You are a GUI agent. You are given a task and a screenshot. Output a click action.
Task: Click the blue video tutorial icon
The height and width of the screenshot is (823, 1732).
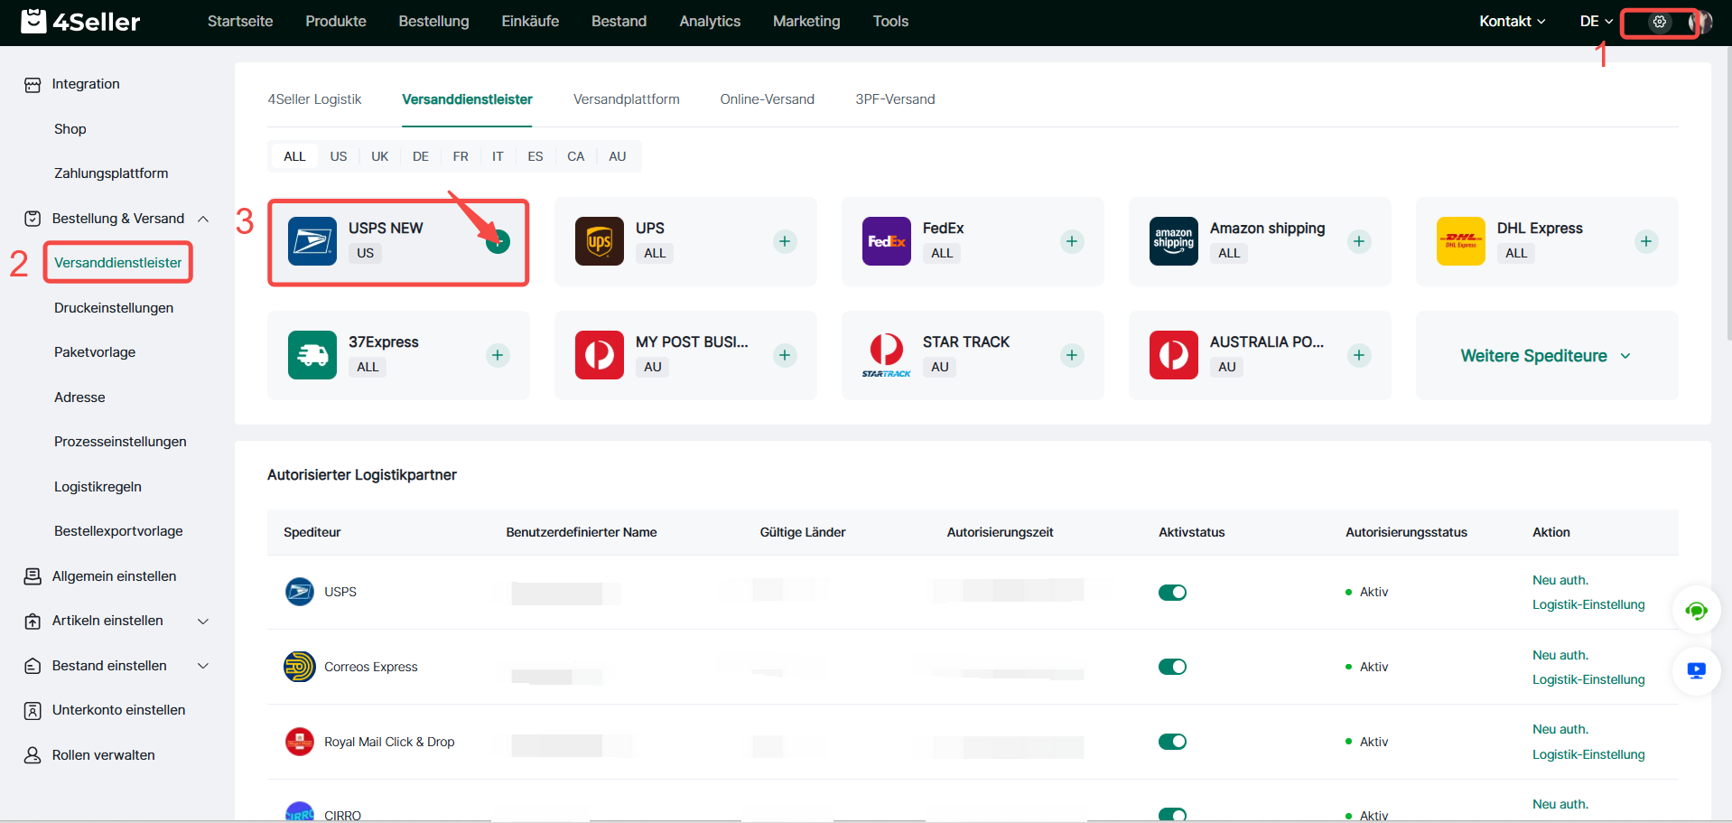(x=1696, y=670)
